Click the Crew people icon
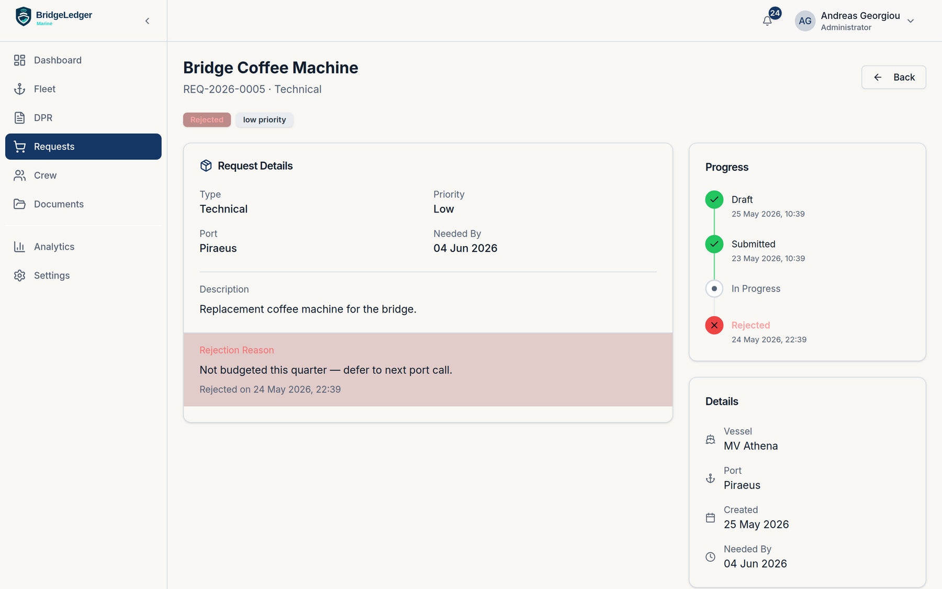The height and width of the screenshot is (589, 942). (19, 175)
